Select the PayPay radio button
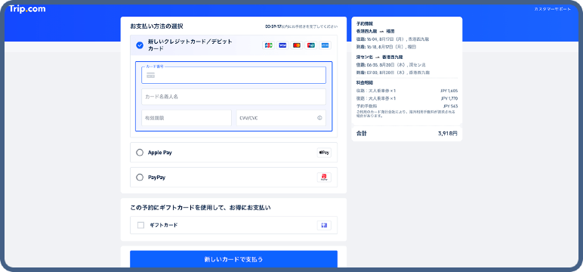 pyautogui.click(x=140, y=178)
